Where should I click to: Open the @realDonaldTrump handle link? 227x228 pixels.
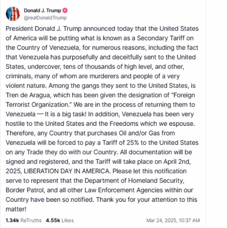[45, 18]
